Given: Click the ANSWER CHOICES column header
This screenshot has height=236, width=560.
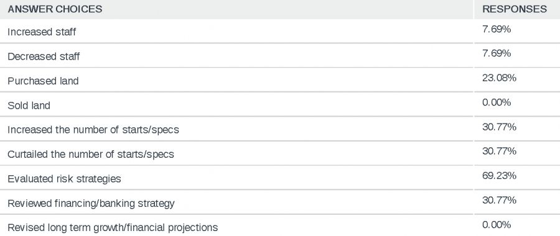Looking at the screenshot, I should tap(55, 9).
